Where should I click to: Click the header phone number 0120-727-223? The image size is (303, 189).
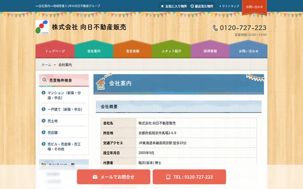[x=243, y=28]
